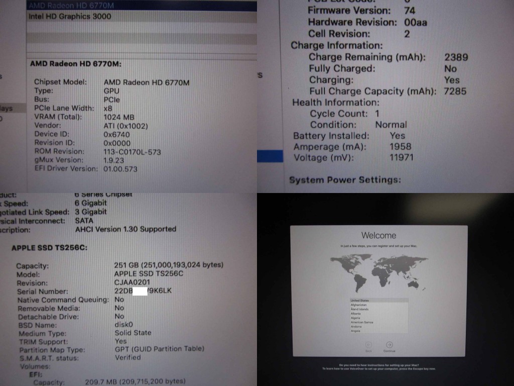
Task: Click the Partition Map value "GPT (GUID Partition Table)"
Action: tap(160, 349)
